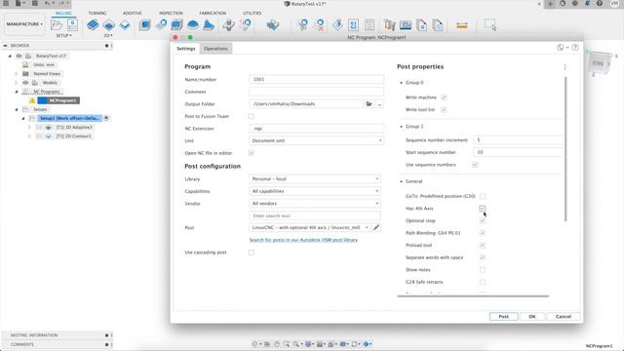Click the help question mark in NC Program dialog
Screen dimensions: 624x351
(x=575, y=48)
